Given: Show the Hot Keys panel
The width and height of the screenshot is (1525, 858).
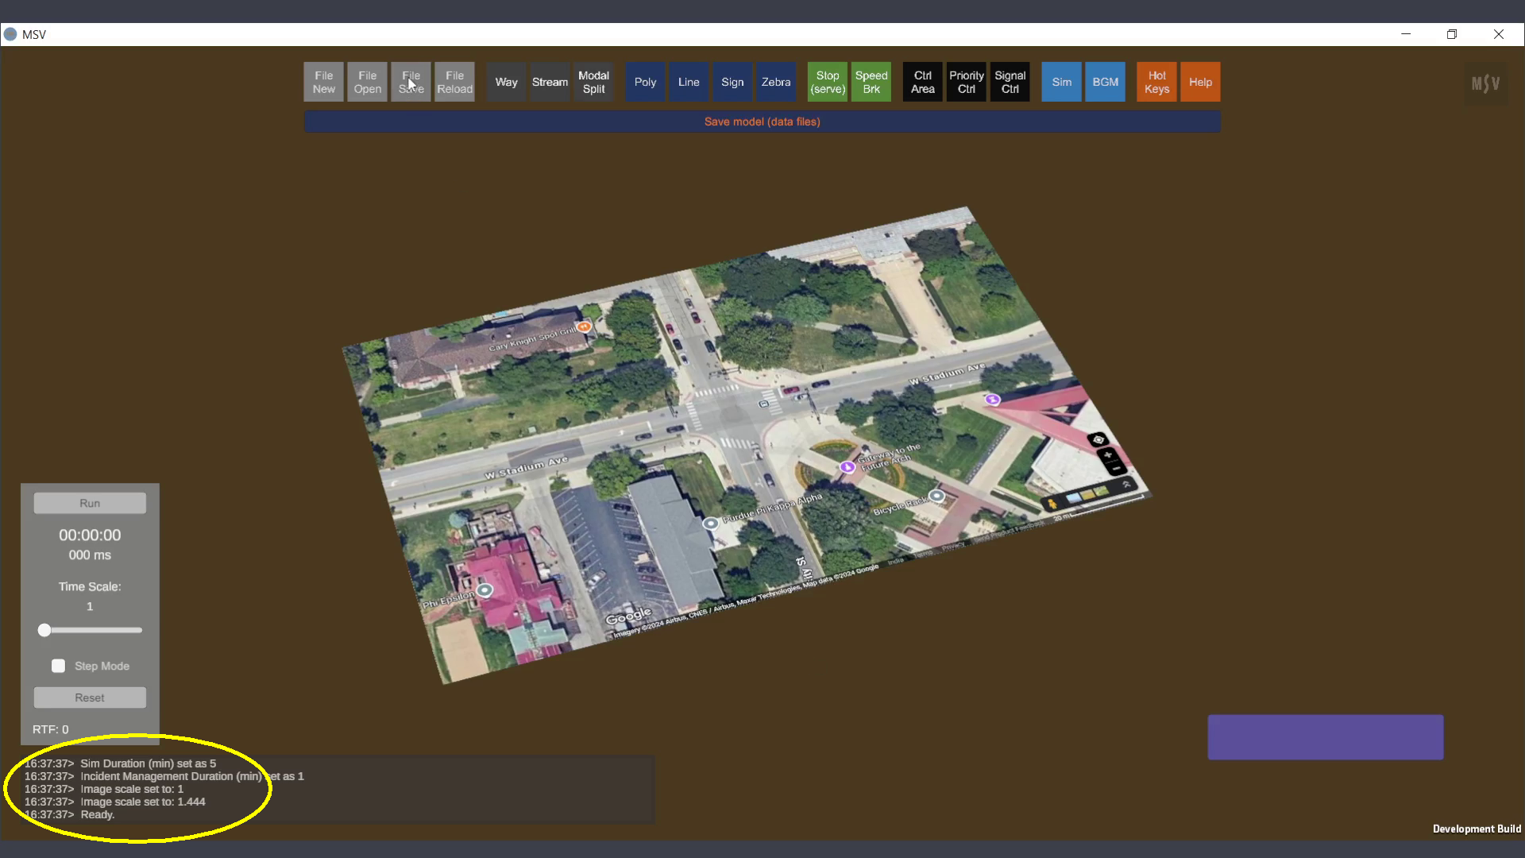Looking at the screenshot, I should pos(1156,82).
